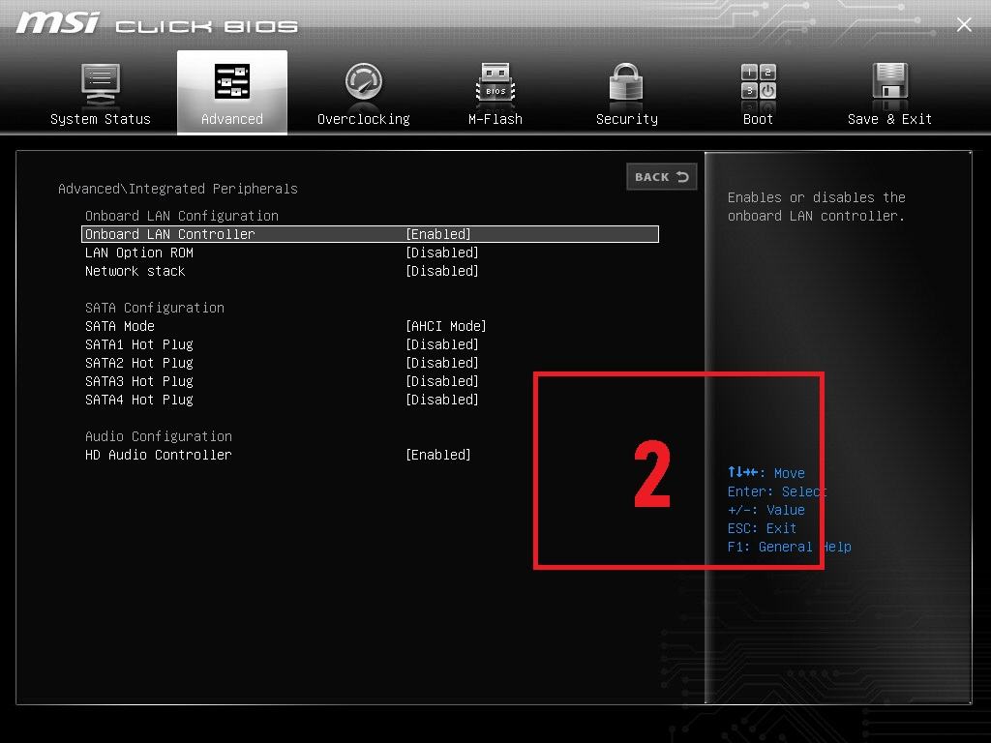Screen dimensions: 991x743
Task: Select the Network stack label
Action: tap(135, 271)
